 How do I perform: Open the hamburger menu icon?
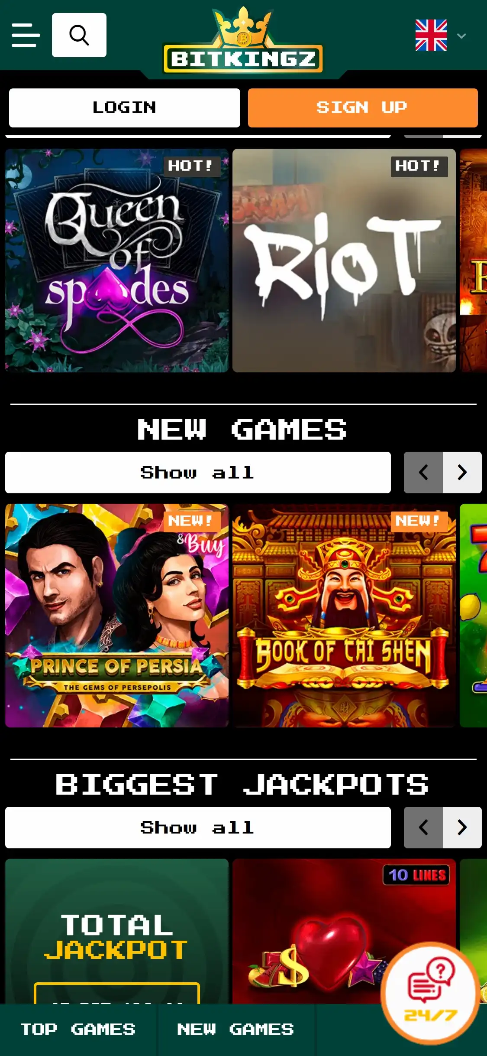pyautogui.click(x=26, y=35)
